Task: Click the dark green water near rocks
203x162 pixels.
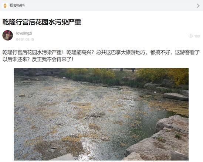Action: [x=146, y=124]
